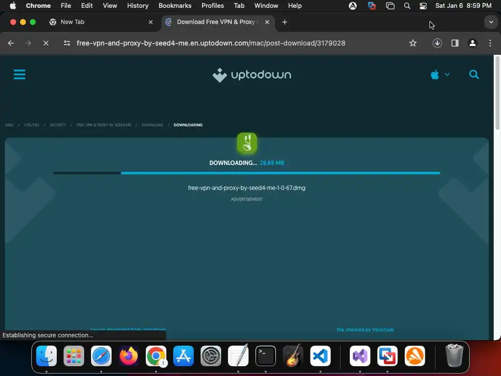Open Launchpad from the Dock
This screenshot has height=376, width=501.
pyautogui.click(x=74, y=356)
